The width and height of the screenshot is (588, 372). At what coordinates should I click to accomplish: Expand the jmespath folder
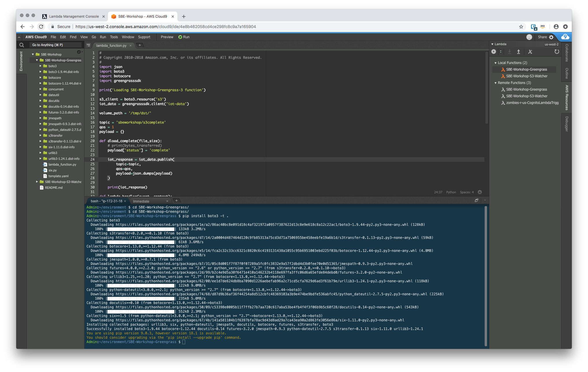coord(40,118)
